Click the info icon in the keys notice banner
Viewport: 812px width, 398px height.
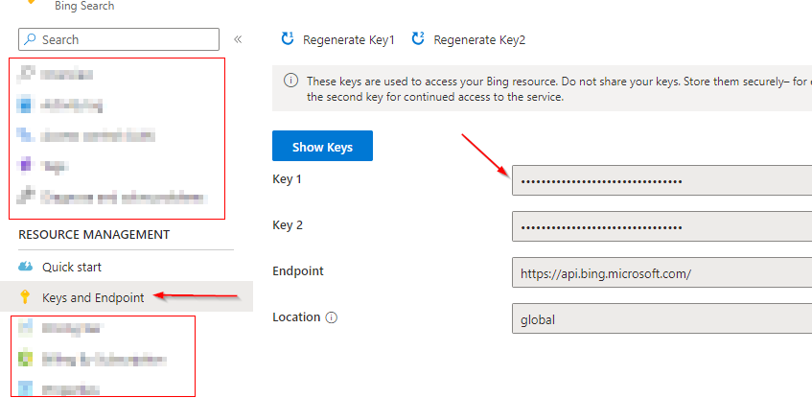coord(290,81)
